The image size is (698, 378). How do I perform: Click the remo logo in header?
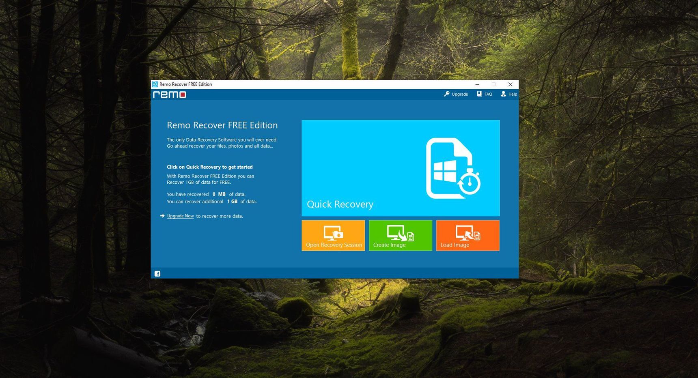(x=170, y=94)
